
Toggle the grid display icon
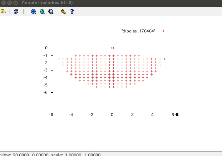[25, 12]
